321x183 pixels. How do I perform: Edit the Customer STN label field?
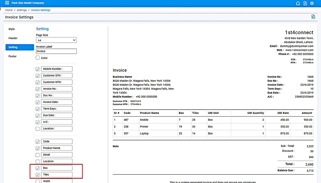[x=57, y=75]
